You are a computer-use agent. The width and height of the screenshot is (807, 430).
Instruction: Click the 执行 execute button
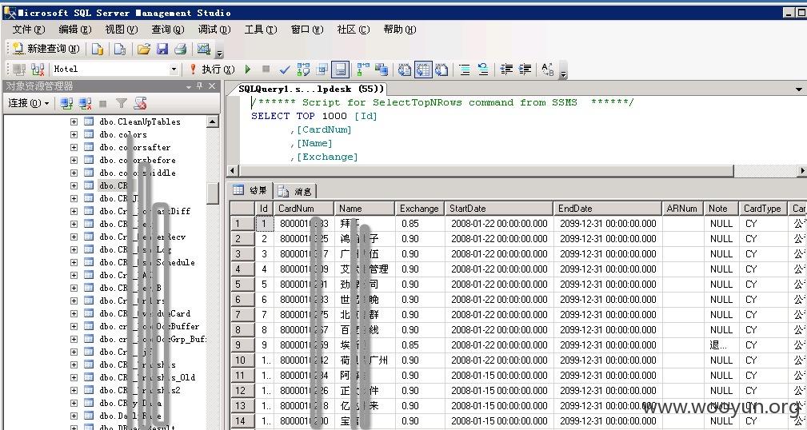point(211,69)
